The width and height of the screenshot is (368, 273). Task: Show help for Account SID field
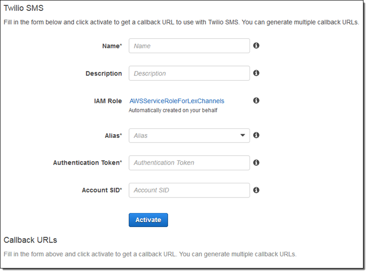point(256,190)
